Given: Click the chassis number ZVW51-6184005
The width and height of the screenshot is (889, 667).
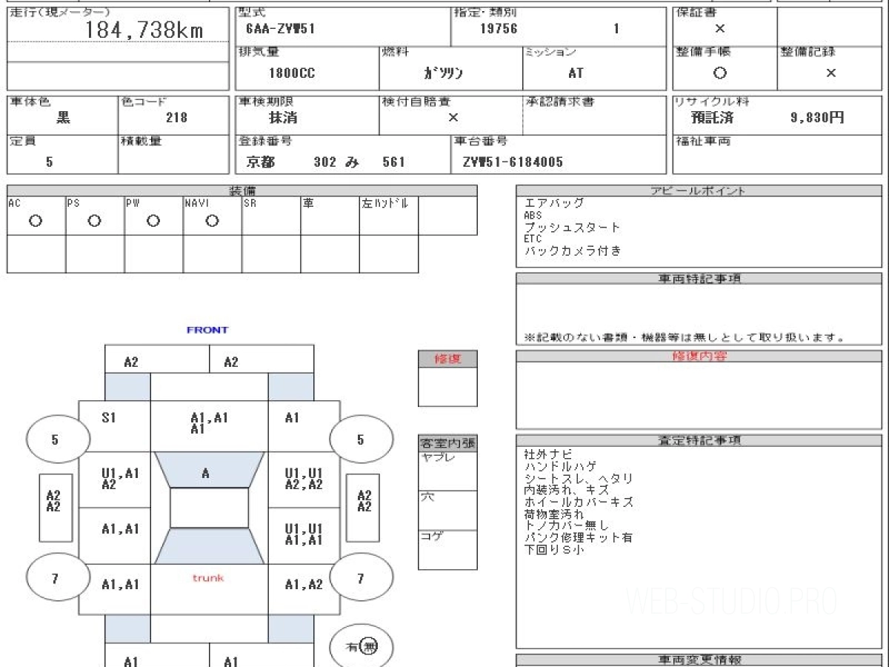Looking at the screenshot, I should (x=512, y=162).
